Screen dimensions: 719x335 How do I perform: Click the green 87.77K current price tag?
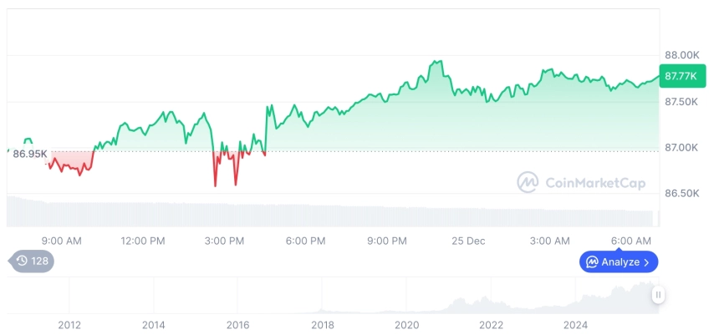tap(682, 76)
